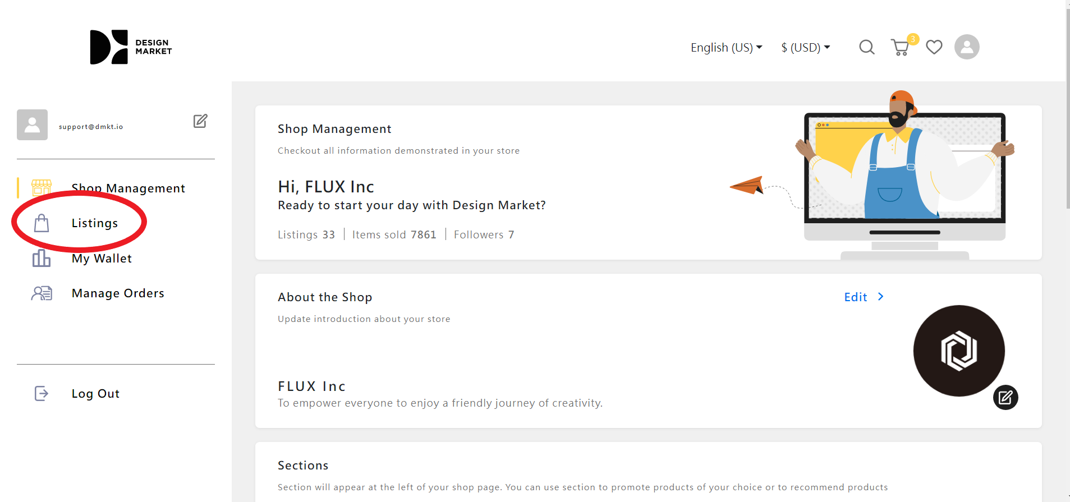Click the Edit link in About the Shop
Screen dimensions: 1070x502
click(855, 297)
